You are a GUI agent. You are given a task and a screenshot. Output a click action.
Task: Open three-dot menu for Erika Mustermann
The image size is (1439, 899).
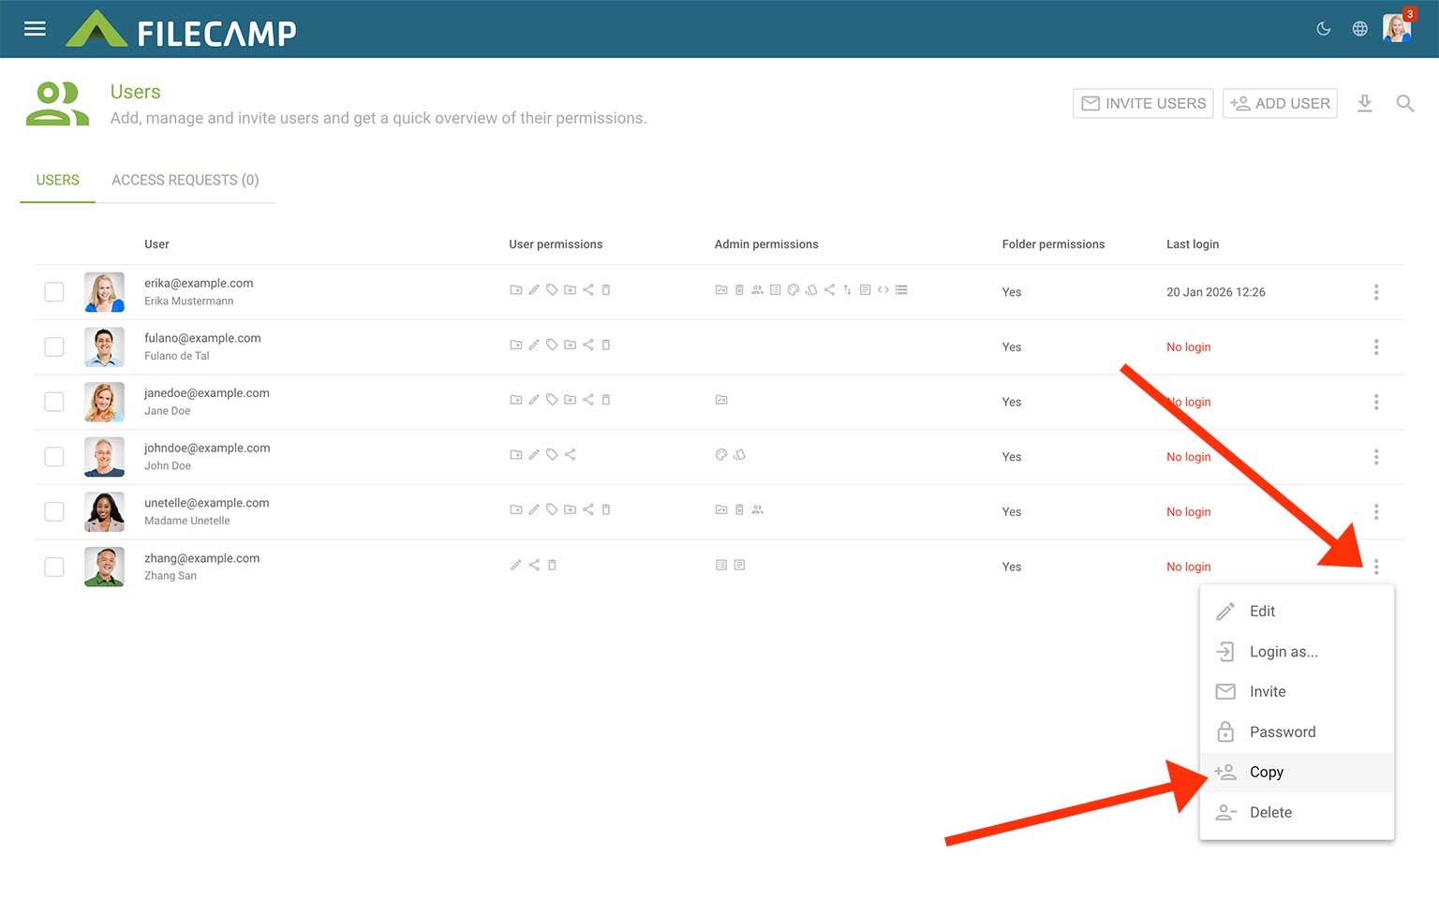click(x=1376, y=292)
